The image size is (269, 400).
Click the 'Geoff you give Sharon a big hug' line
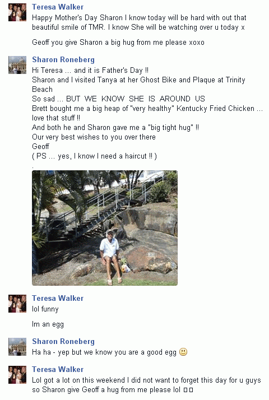118,43
